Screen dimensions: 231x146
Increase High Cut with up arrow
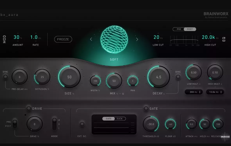coord(210,33)
